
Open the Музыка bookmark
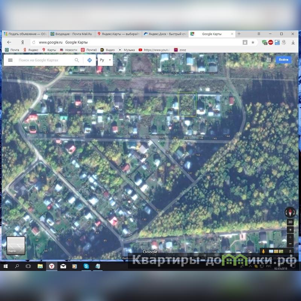point(127,50)
